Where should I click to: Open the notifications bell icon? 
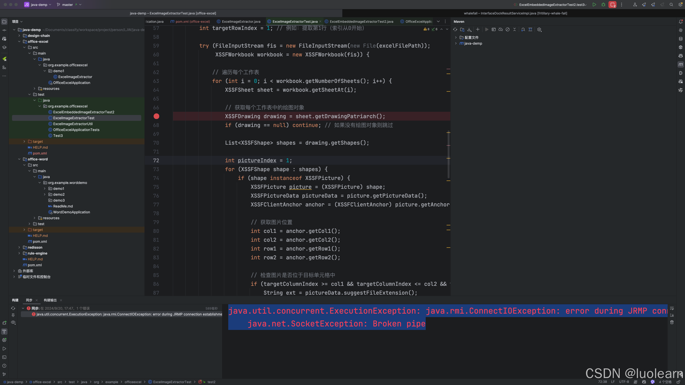(681, 22)
